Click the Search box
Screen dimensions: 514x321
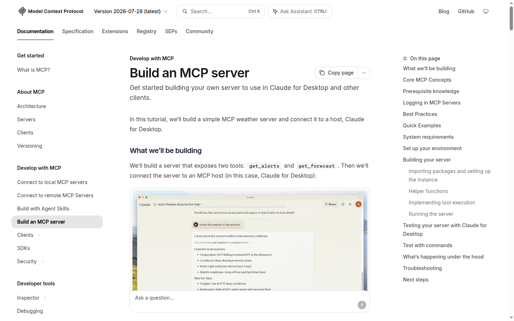click(221, 11)
